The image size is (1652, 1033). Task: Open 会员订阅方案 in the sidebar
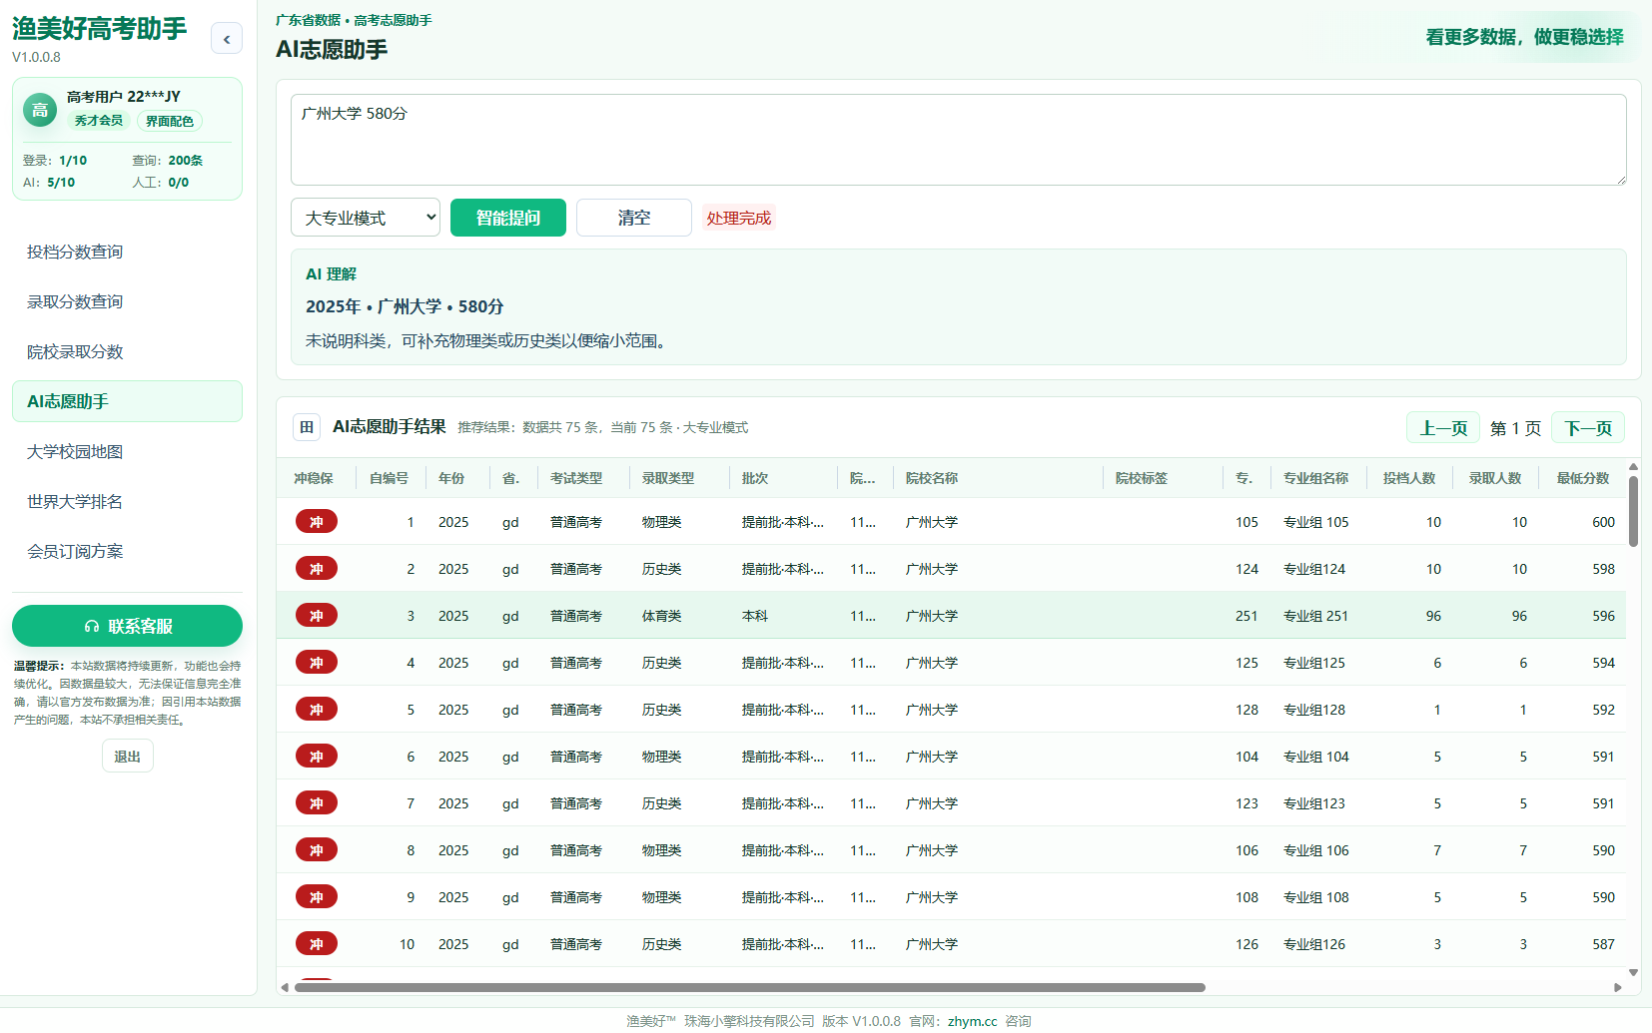click(127, 551)
